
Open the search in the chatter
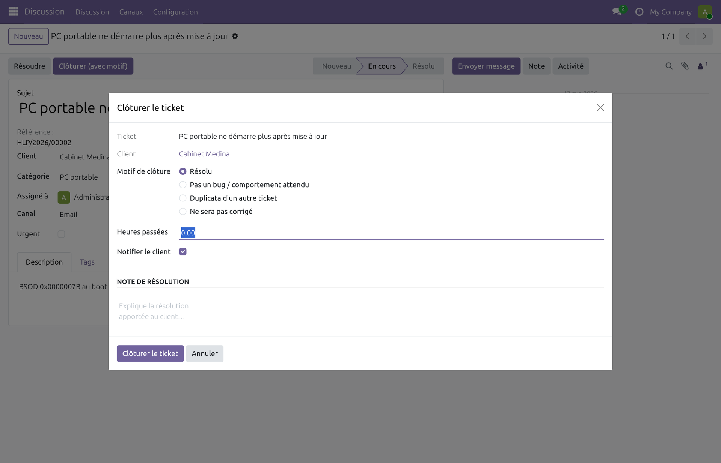(x=669, y=66)
